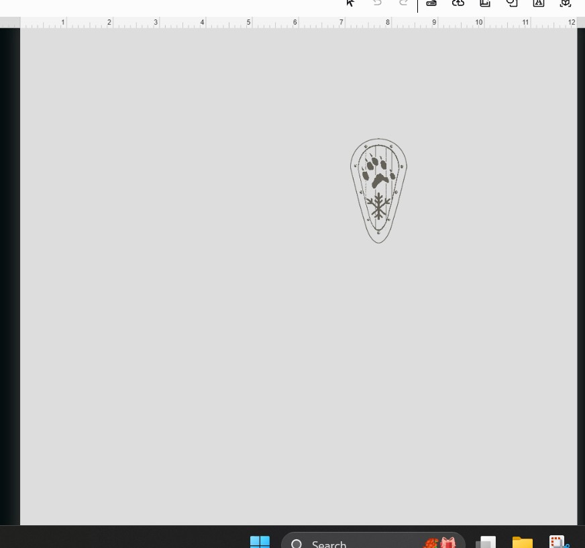Select the snowflake symbol on the shield

point(378,207)
